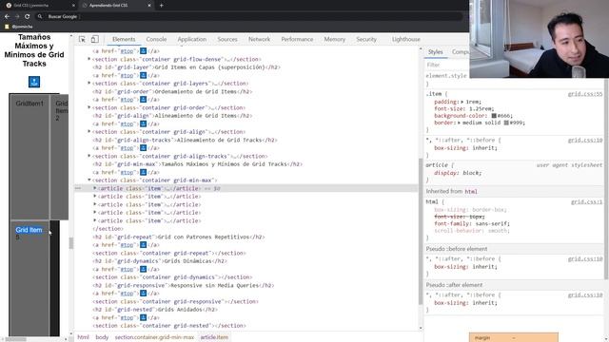Image resolution: width=609 pixels, height=342 pixels.
Task: Open the #999 border color swatch
Action: [x=506, y=123]
